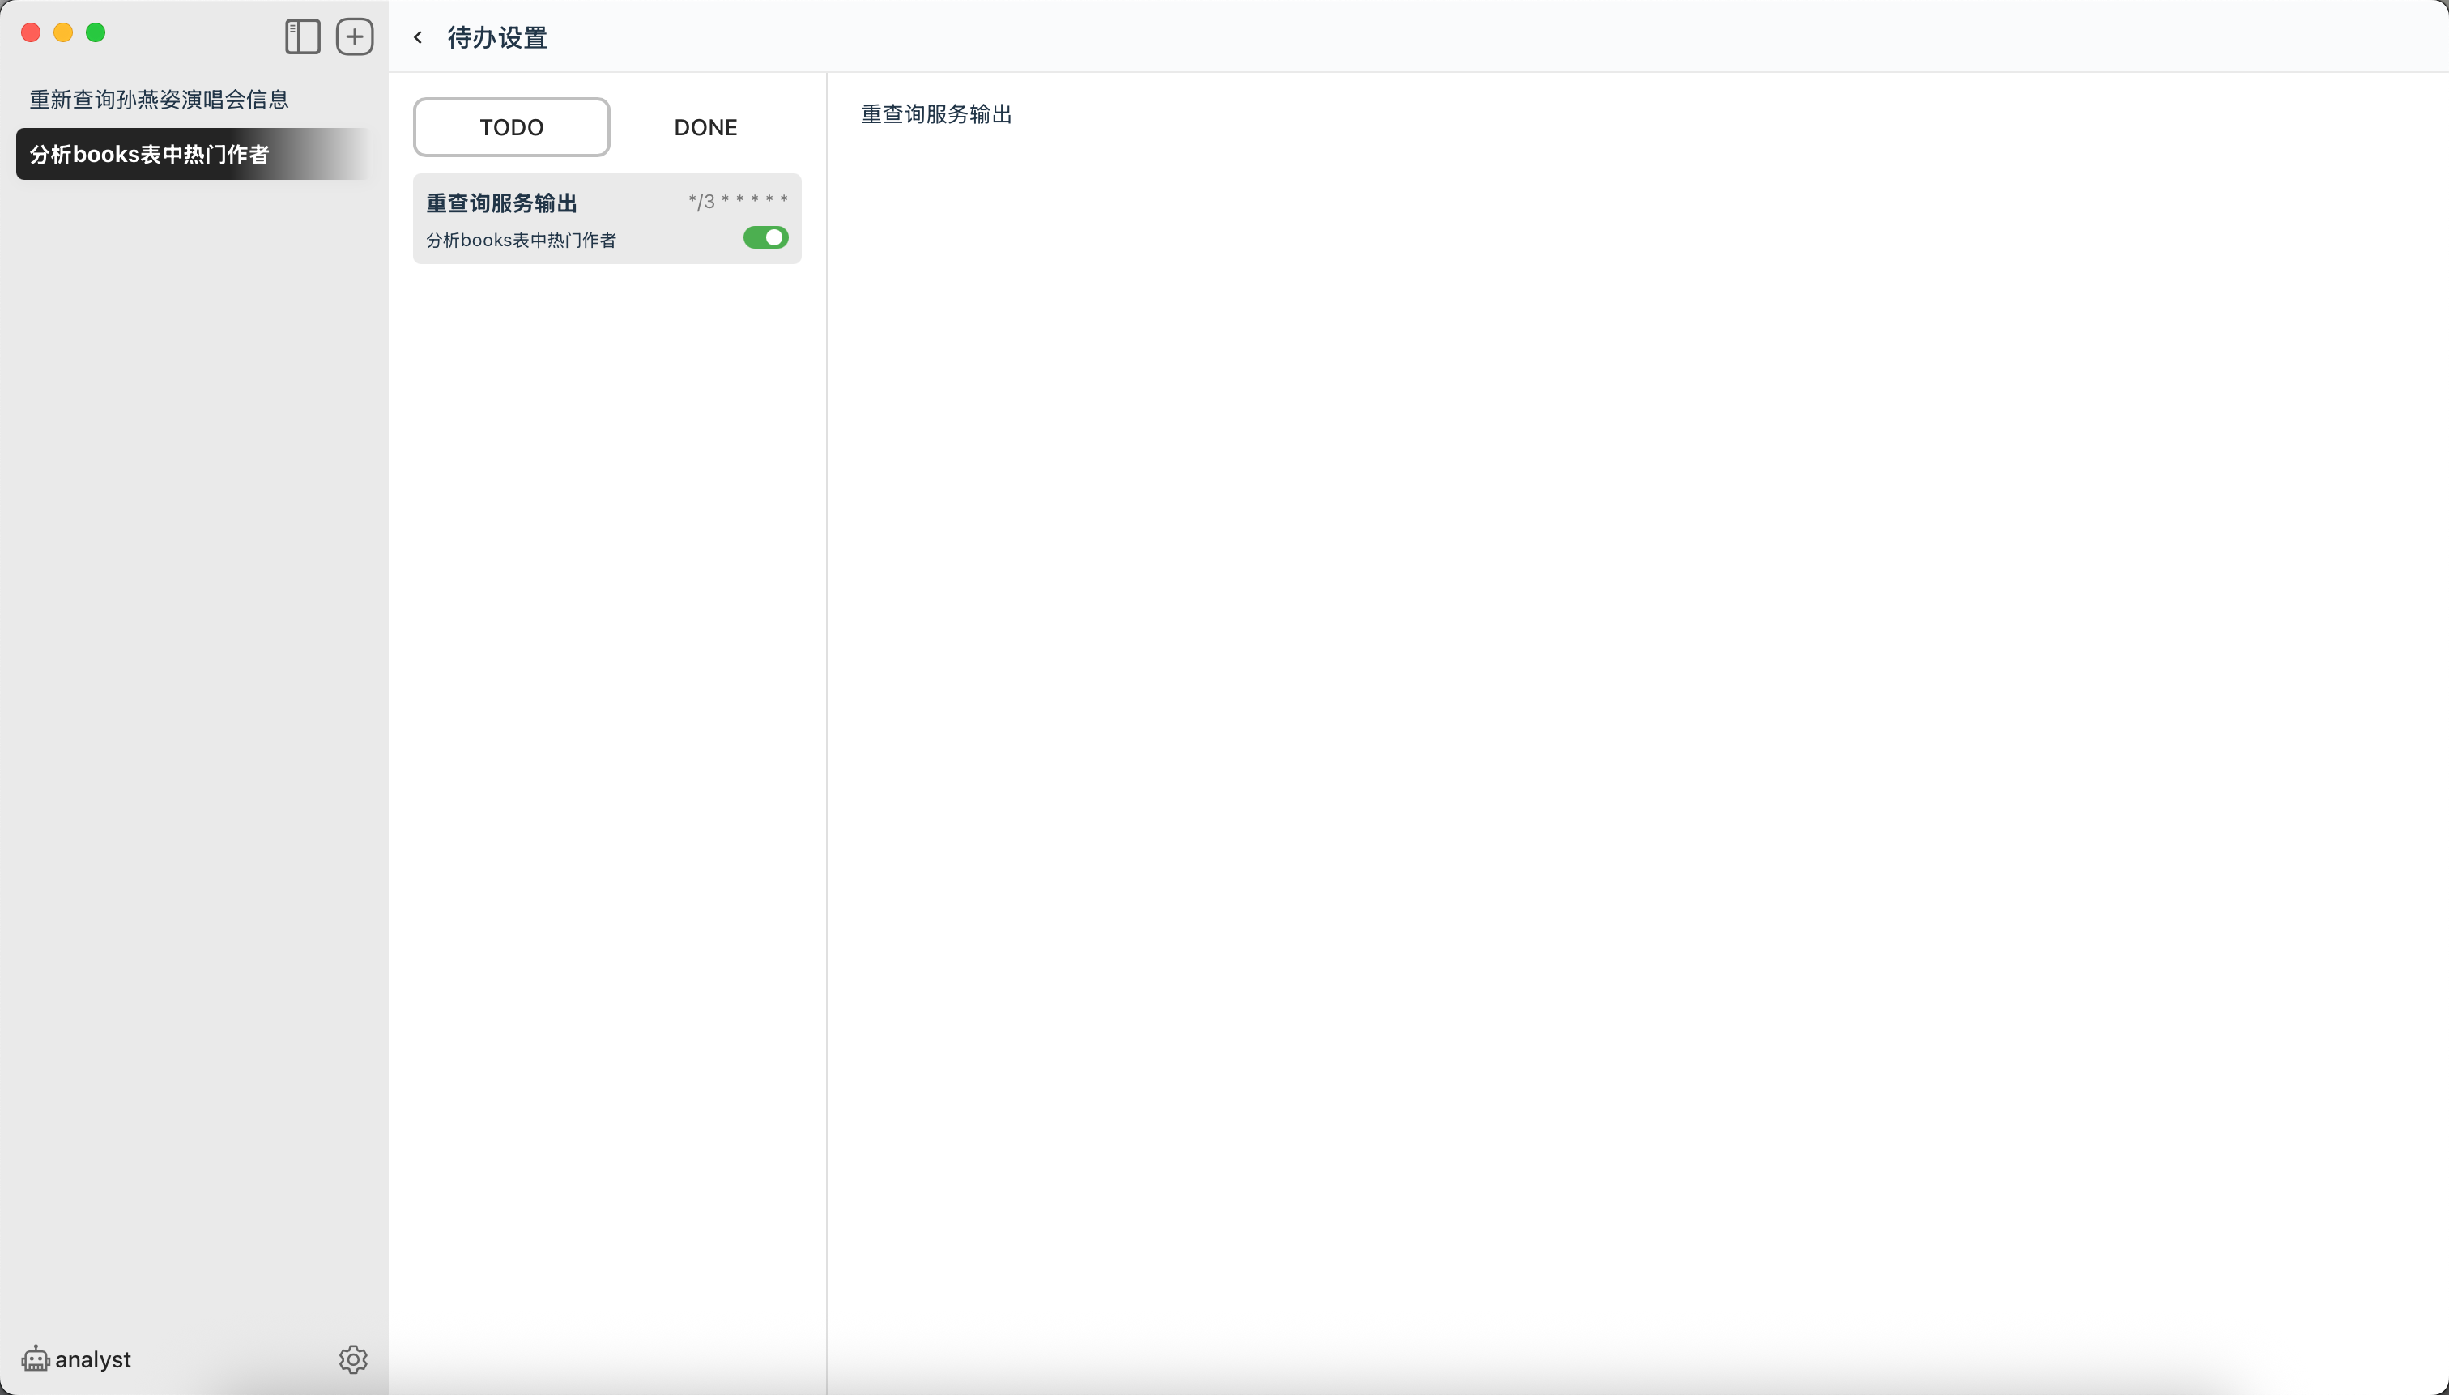This screenshot has height=1395, width=2449.
Task: Click the back chevron beside 待办设置
Action: pyautogui.click(x=418, y=37)
